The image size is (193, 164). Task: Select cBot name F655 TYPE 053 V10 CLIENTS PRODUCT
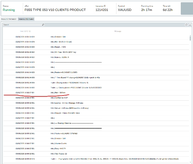tap(55, 10)
